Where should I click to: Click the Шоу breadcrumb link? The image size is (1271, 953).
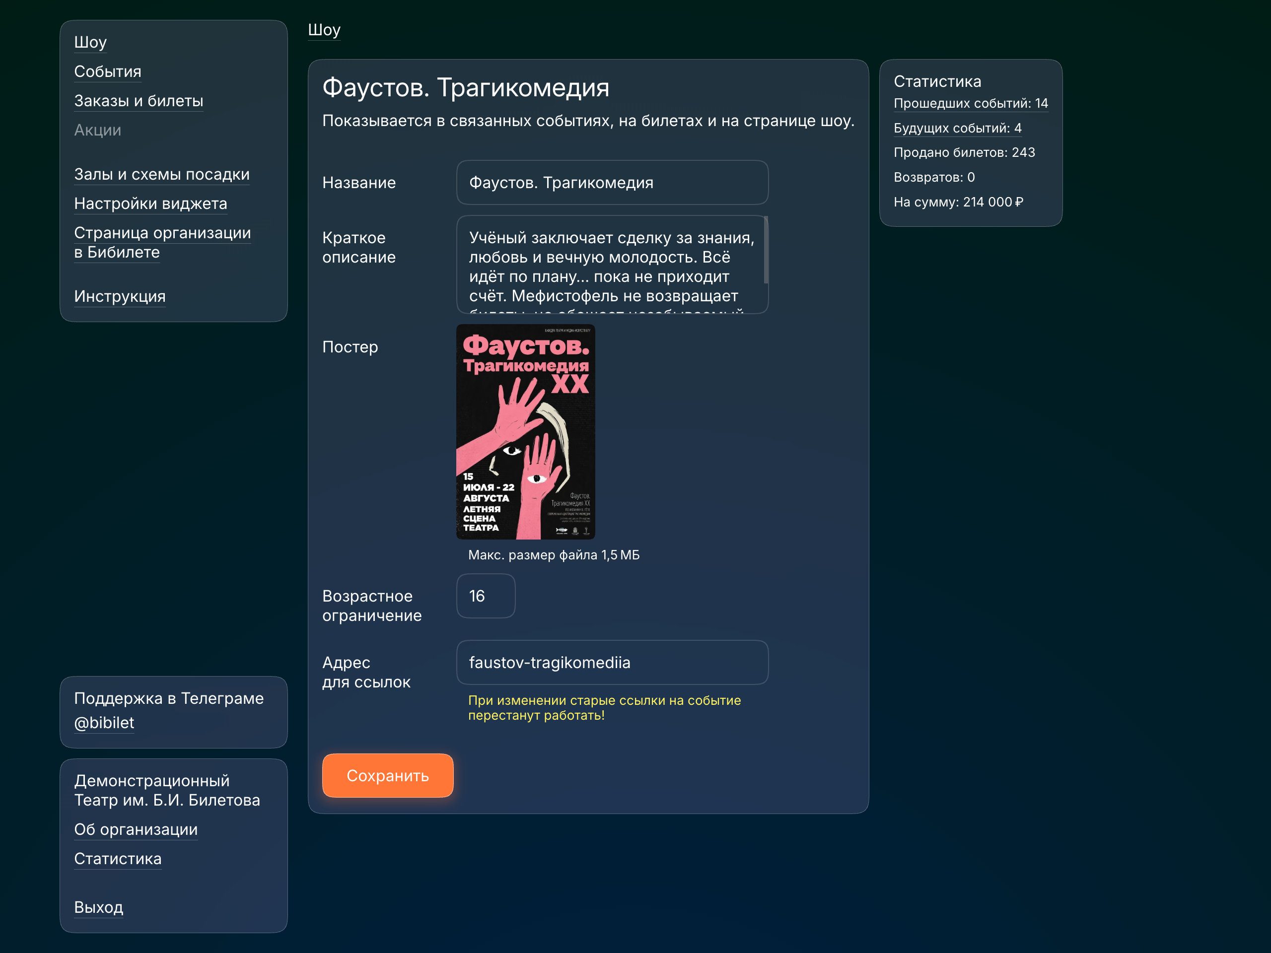click(324, 30)
